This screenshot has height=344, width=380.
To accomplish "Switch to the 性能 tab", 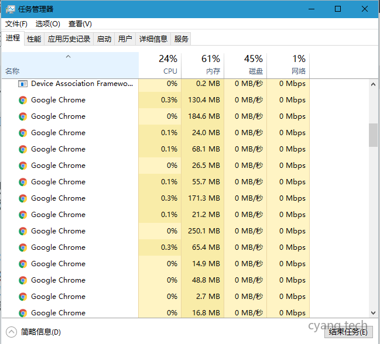I will click(x=34, y=39).
